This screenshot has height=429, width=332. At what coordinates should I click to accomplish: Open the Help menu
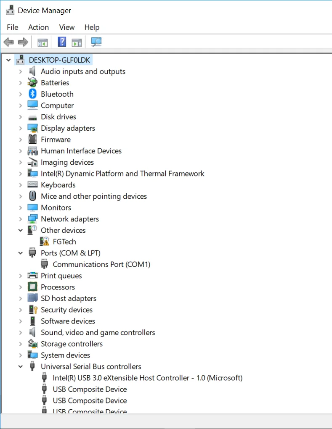point(92,27)
